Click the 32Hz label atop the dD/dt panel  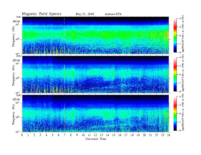point(19,56)
